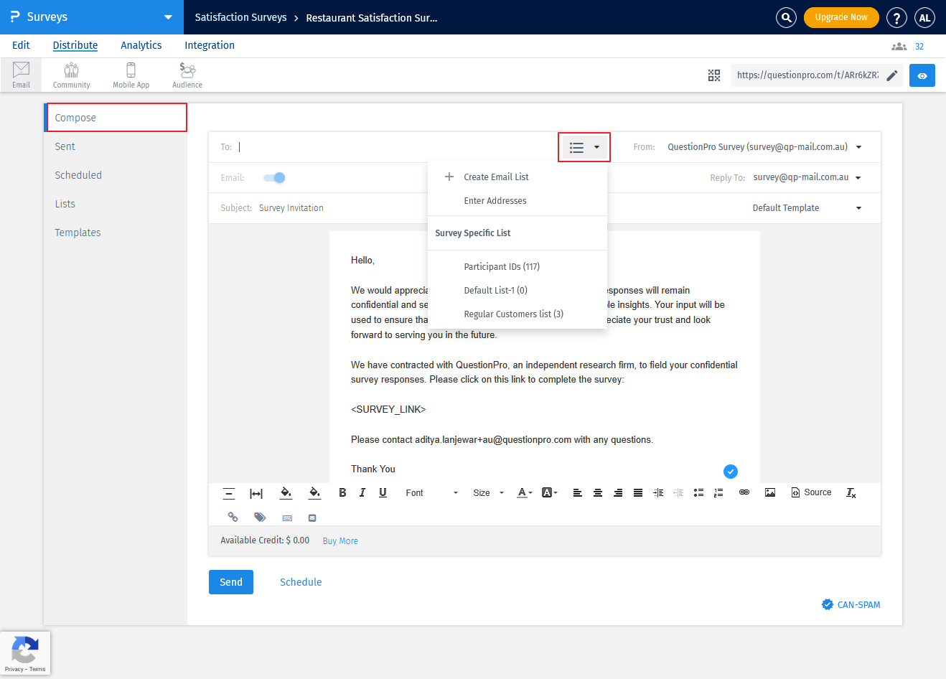The height and width of the screenshot is (679, 946).
Task: Expand the Reply To address dropdown
Action: pyautogui.click(x=858, y=177)
